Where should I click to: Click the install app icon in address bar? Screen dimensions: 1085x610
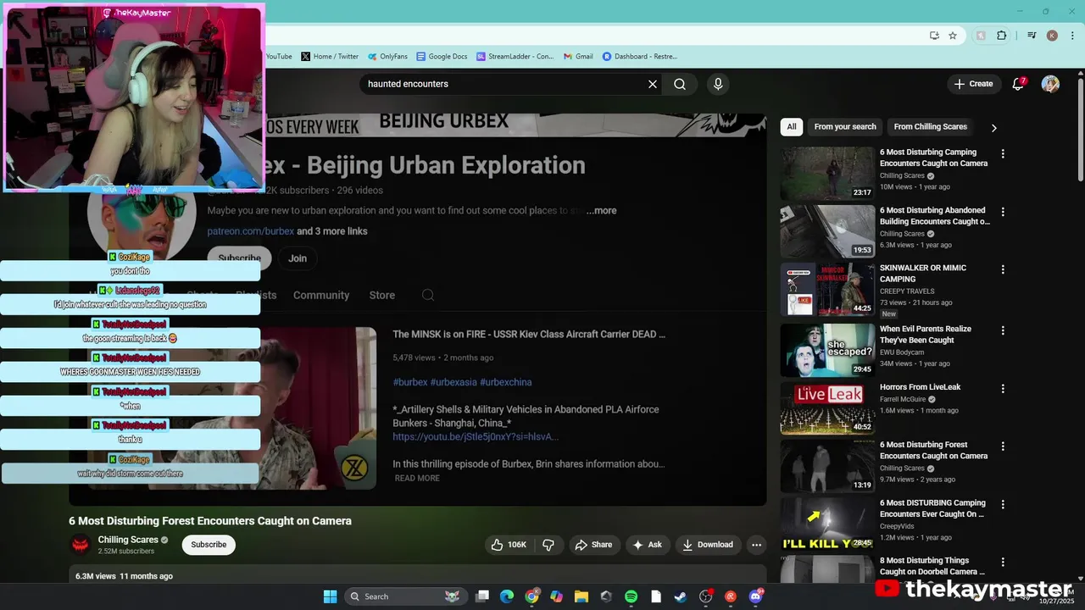pos(934,36)
